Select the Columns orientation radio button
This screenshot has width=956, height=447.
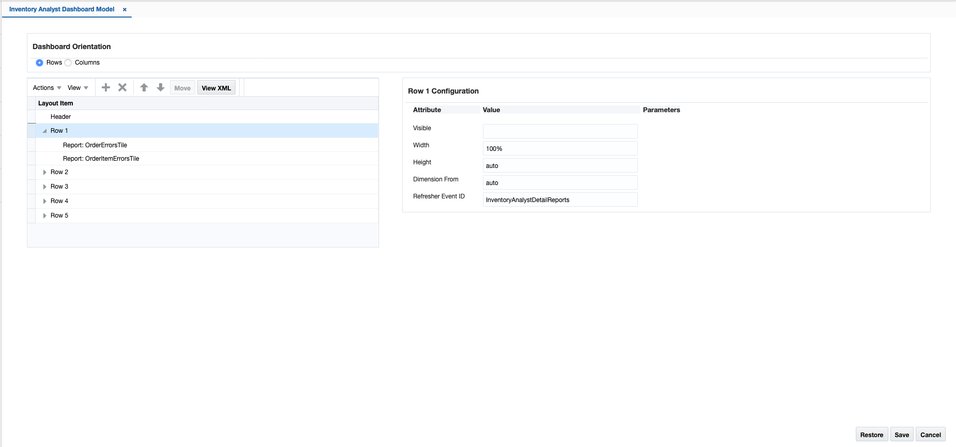tap(68, 63)
